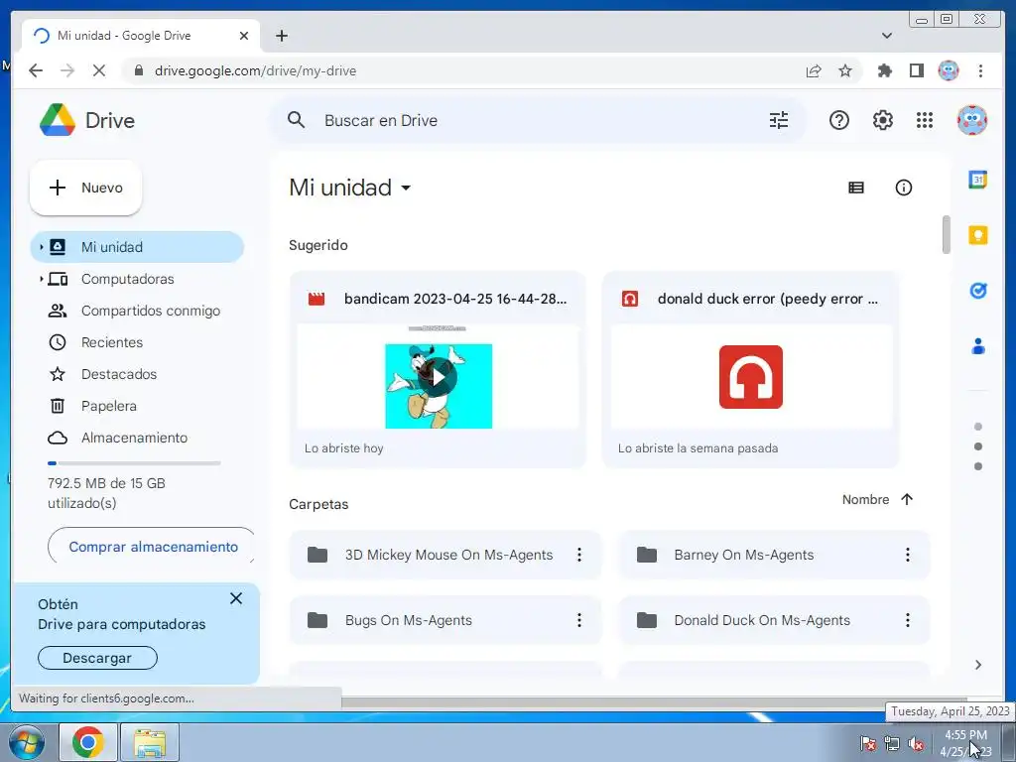Dismiss the Obtén Drive banner
This screenshot has width=1016, height=762.
point(236,598)
